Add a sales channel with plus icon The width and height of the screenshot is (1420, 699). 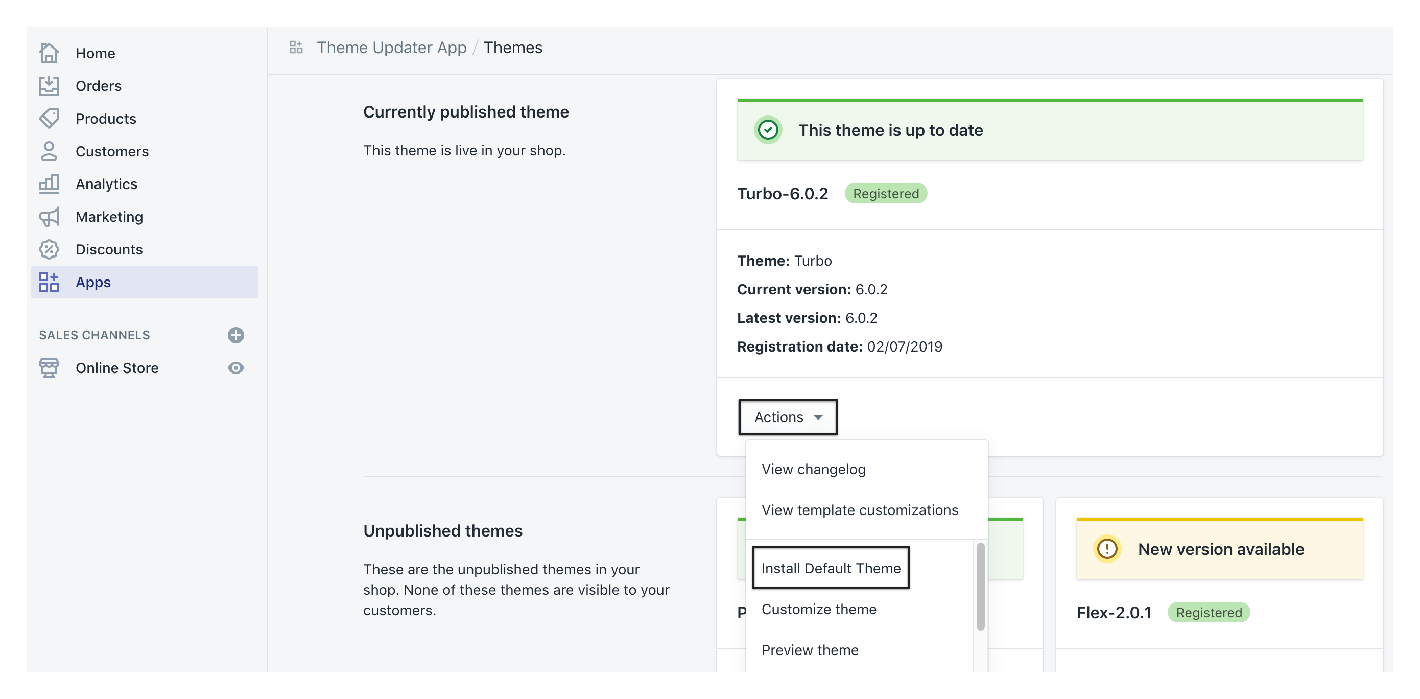[x=236, y=335]
